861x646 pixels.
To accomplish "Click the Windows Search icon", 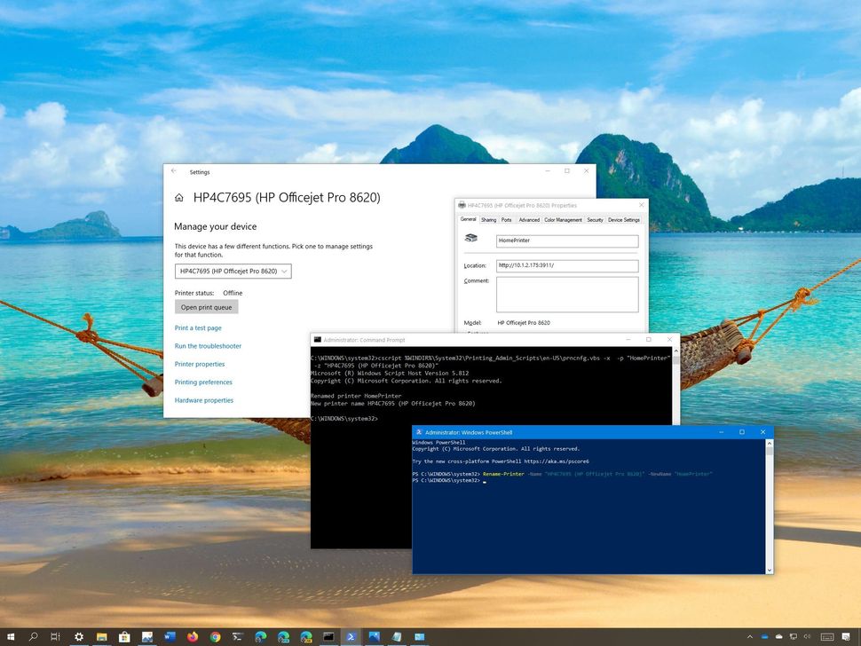I will tap(36, 636).
